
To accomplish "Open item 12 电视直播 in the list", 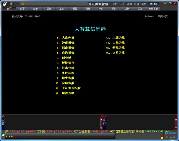I will tap(68, 93).
